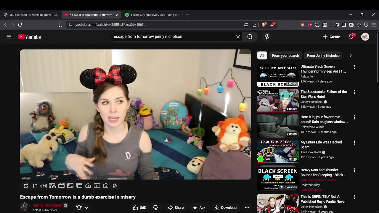Open options for rain on glass video
This screenshot has height=213, width=379.
(354, 117)
